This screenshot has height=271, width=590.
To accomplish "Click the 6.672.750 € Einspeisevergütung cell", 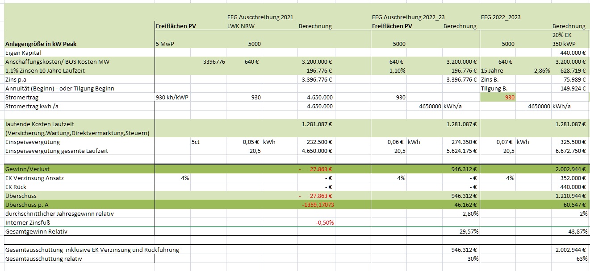I will click(x=568, y=151).
